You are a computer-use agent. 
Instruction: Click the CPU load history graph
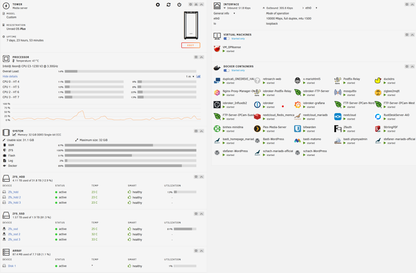tap(106, 112)
